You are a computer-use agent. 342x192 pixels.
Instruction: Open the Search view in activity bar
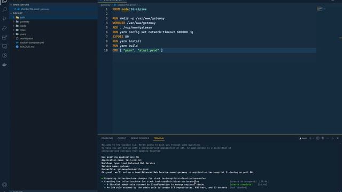coord(5,10)
